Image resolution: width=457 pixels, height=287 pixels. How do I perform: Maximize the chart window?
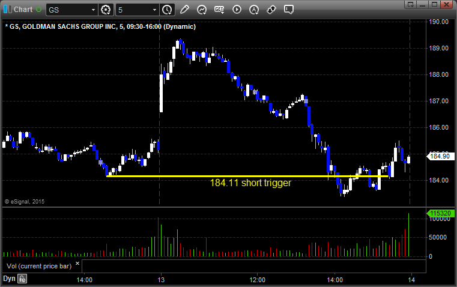tap(434, 4)
